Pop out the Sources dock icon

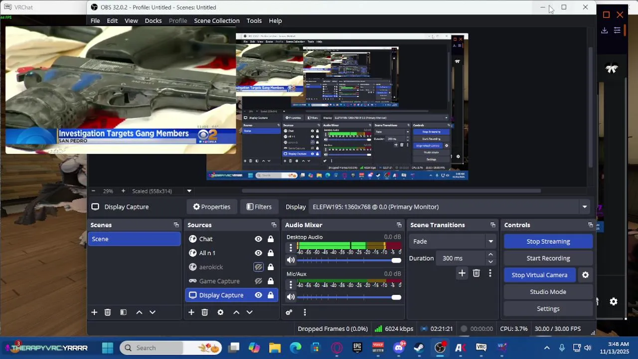click(x=274, y=225)
